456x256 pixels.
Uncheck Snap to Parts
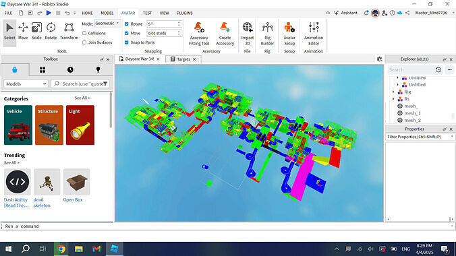(x=127, y=42)
